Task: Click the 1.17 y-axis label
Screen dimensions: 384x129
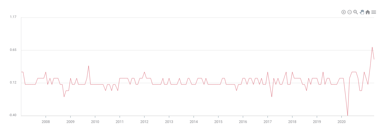Action: pos(13,17)
